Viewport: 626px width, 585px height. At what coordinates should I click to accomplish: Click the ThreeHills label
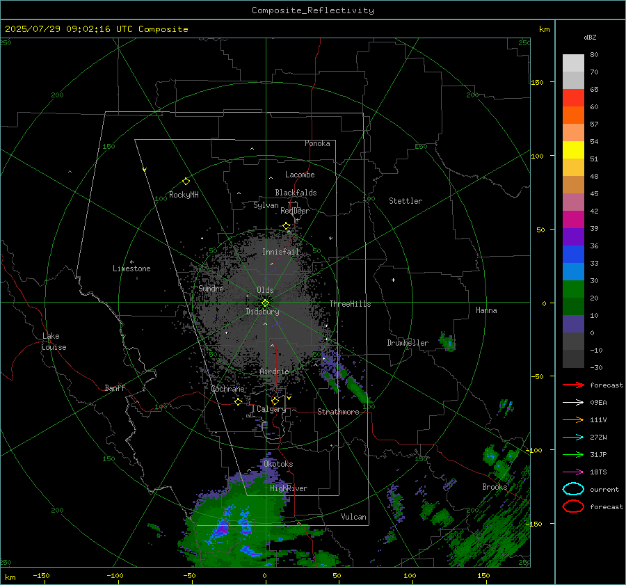click(350, 304)
